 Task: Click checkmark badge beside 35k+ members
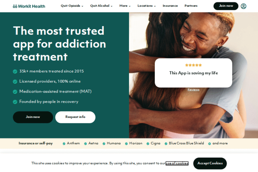(15, 72)
